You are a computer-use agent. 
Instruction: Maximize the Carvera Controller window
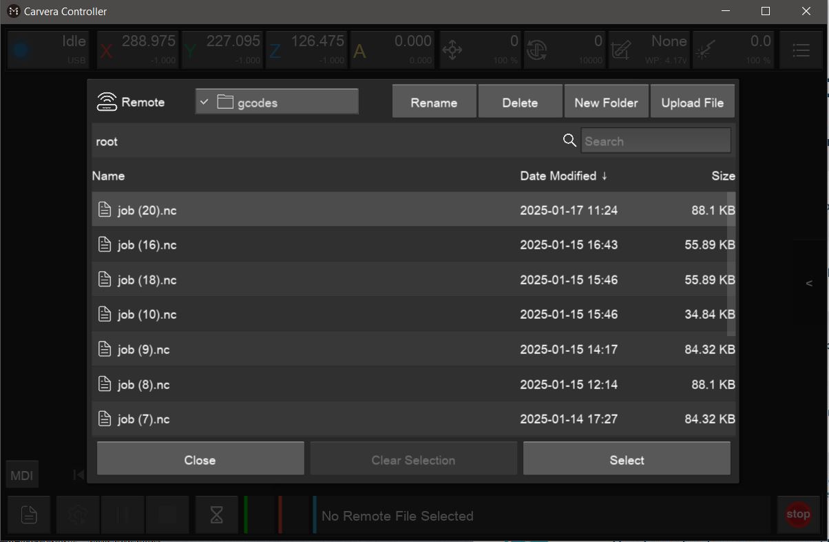click(x=766, y=11)
